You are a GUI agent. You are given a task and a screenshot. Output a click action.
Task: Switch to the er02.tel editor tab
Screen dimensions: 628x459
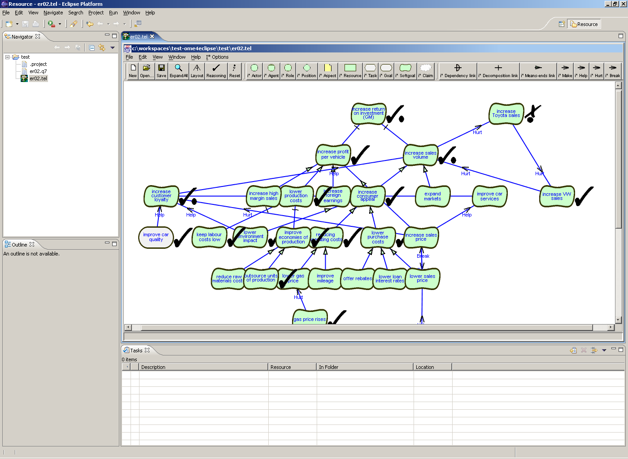pyautogui.click(x=140, y=36)
